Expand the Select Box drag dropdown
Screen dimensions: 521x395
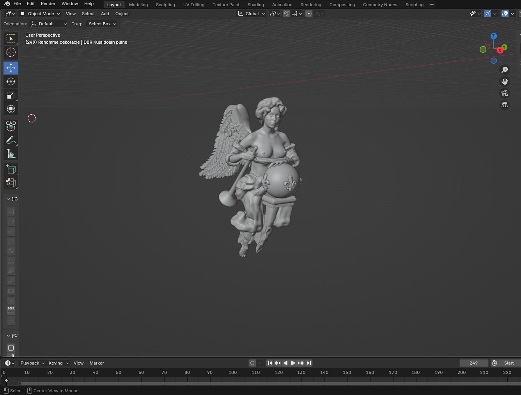[x=102, y=24]
